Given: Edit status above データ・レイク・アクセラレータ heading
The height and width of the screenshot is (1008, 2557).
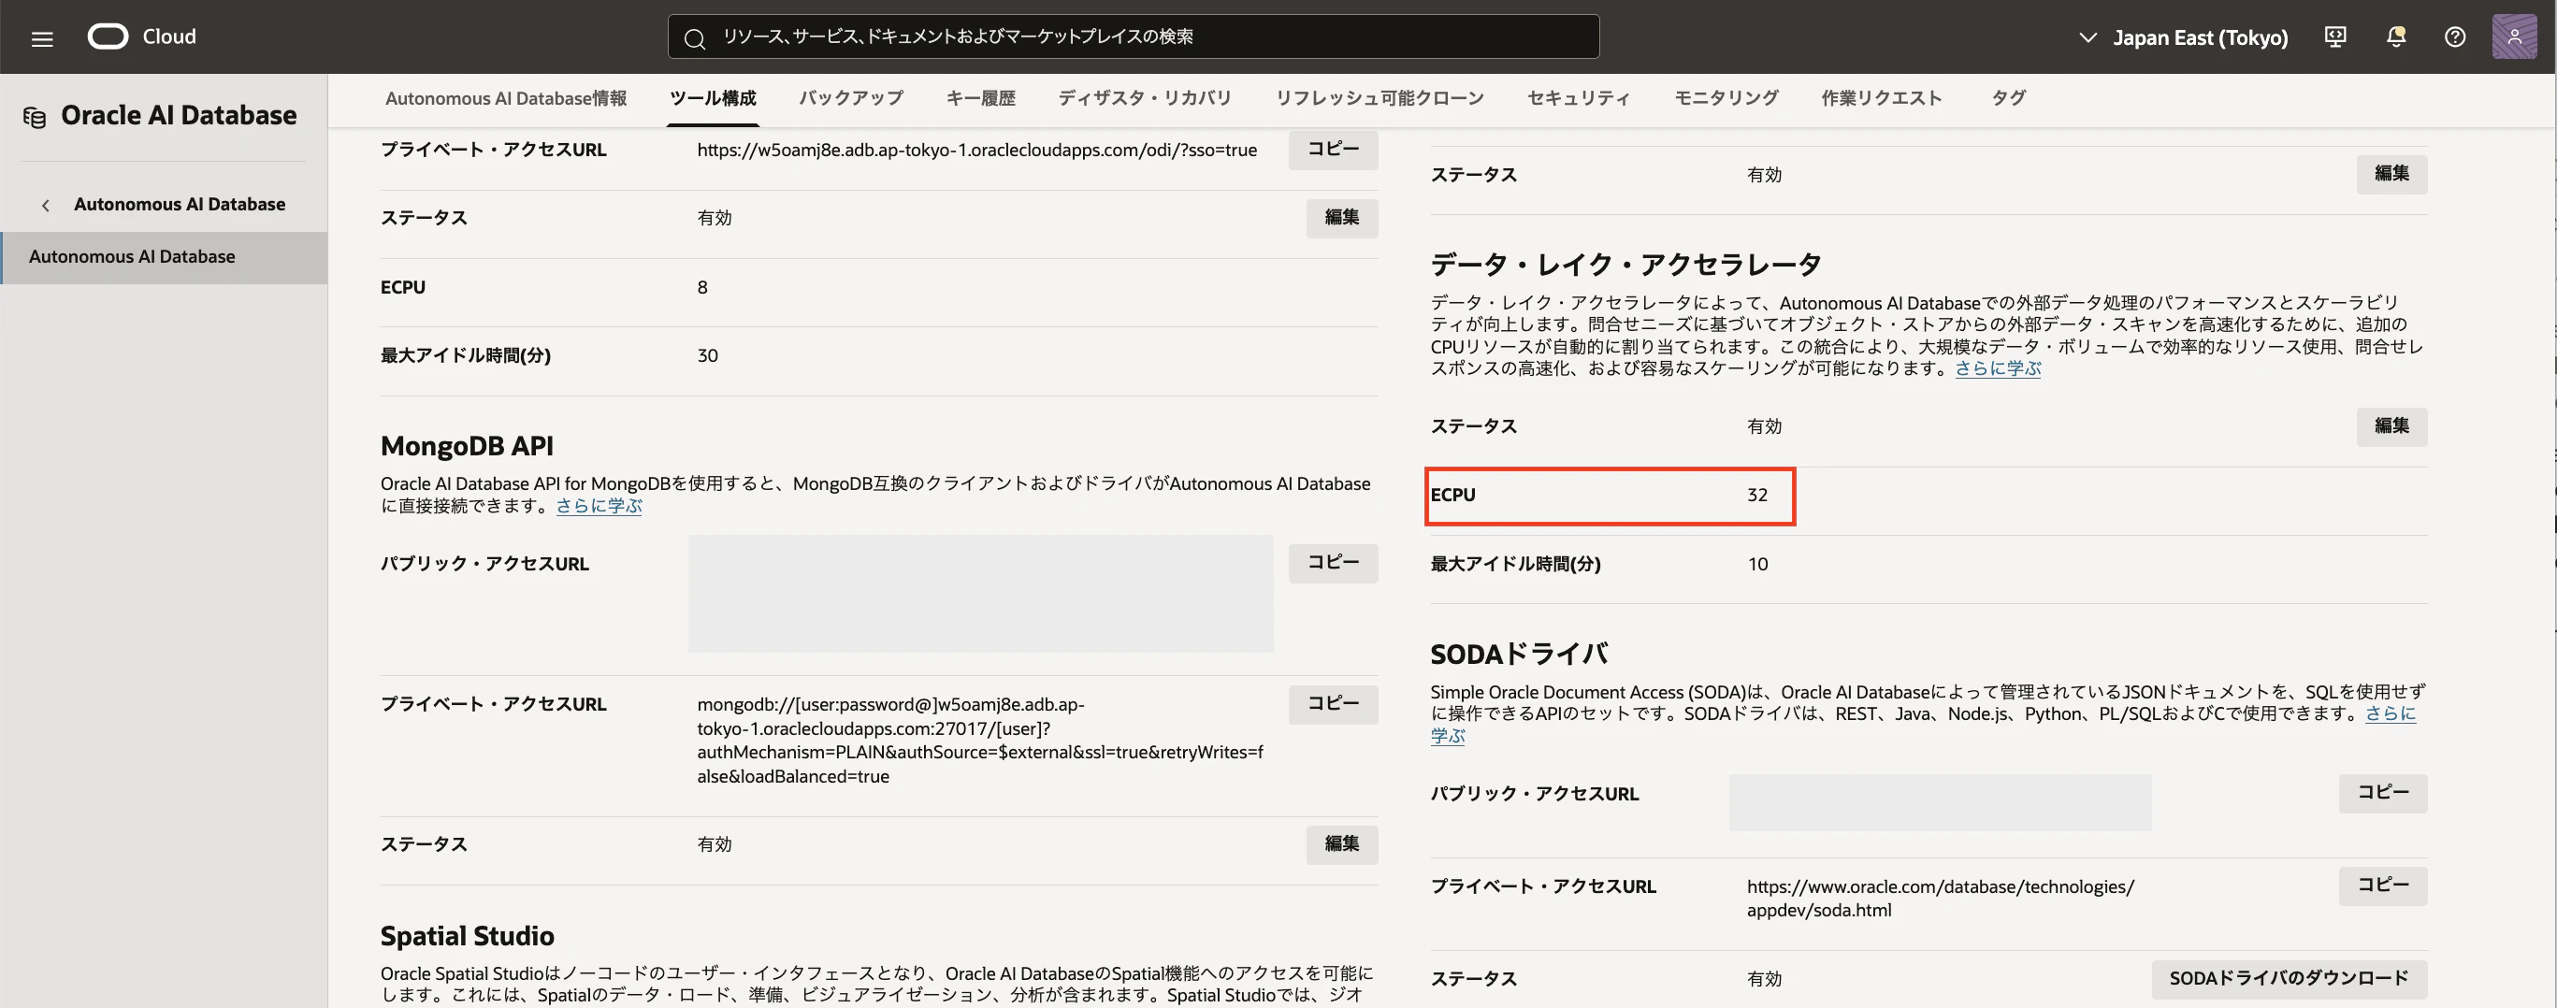Looking at the screenshot, I should [x=2391, y=174].
